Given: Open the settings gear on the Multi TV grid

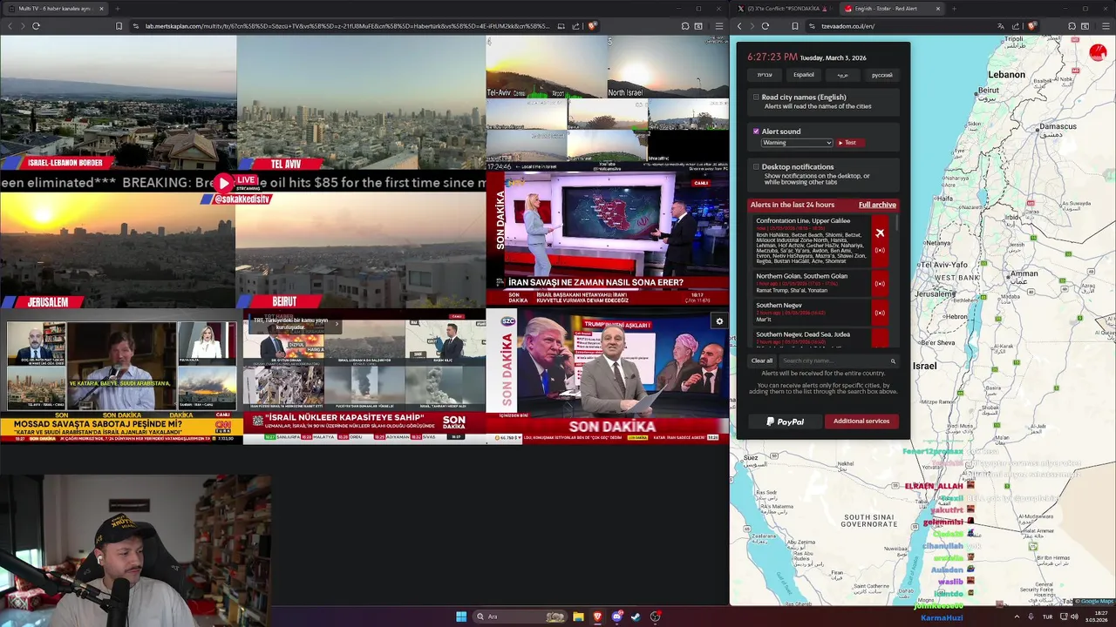Looking at the screenshot, I should click(x=719, y=321).
